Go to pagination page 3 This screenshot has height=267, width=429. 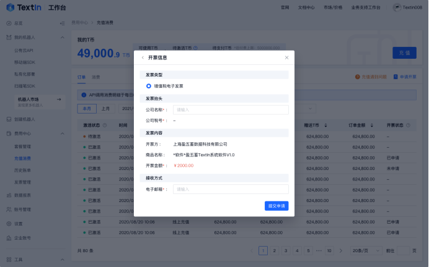coord(286,251)
